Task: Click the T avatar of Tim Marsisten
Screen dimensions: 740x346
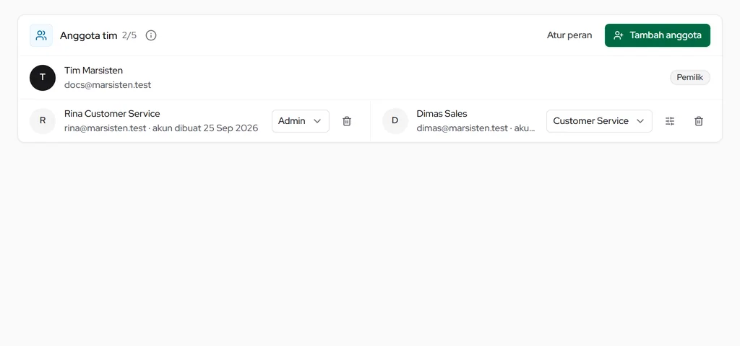Action: (43, 78)
